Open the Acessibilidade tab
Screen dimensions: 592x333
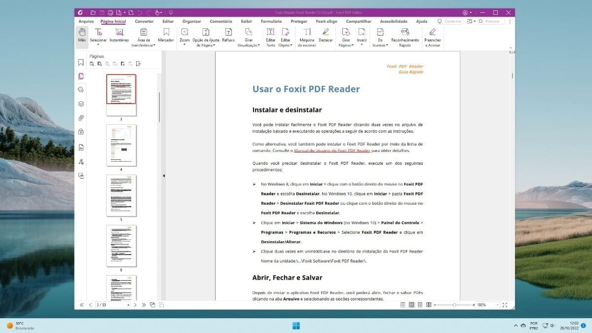click(394, 21)
